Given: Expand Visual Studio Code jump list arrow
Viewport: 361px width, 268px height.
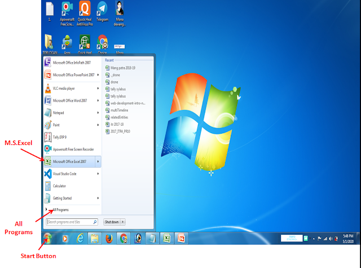Looking at the screenshot, I should pos(98,174).
